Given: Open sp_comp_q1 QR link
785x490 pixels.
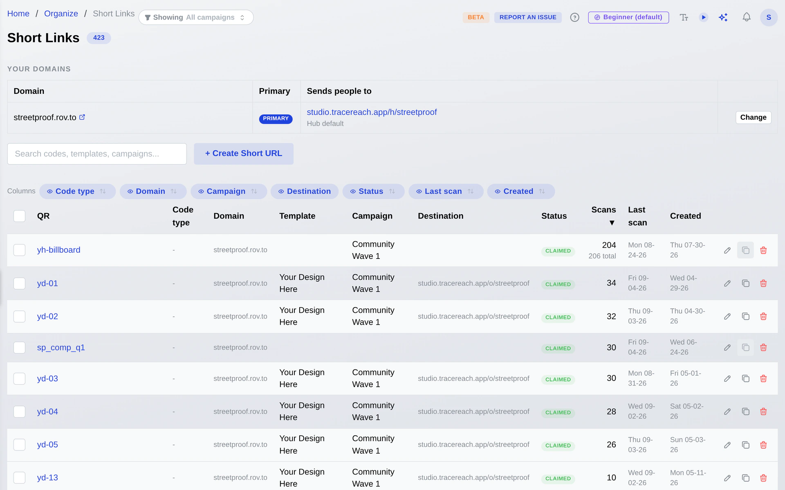Looking at the screenshot, I should pyautogui.click(x=61, y=347).
